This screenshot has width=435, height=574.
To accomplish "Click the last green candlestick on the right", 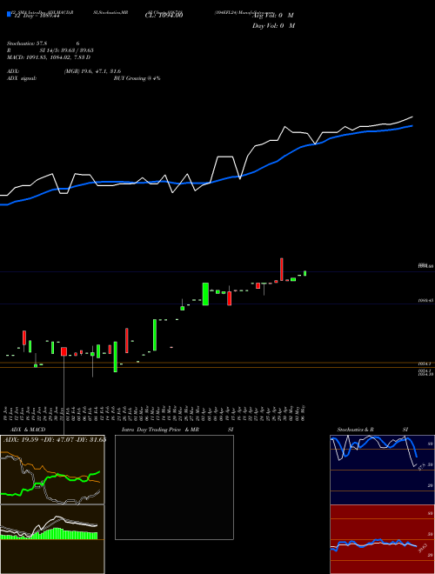I will pos(305,273).
